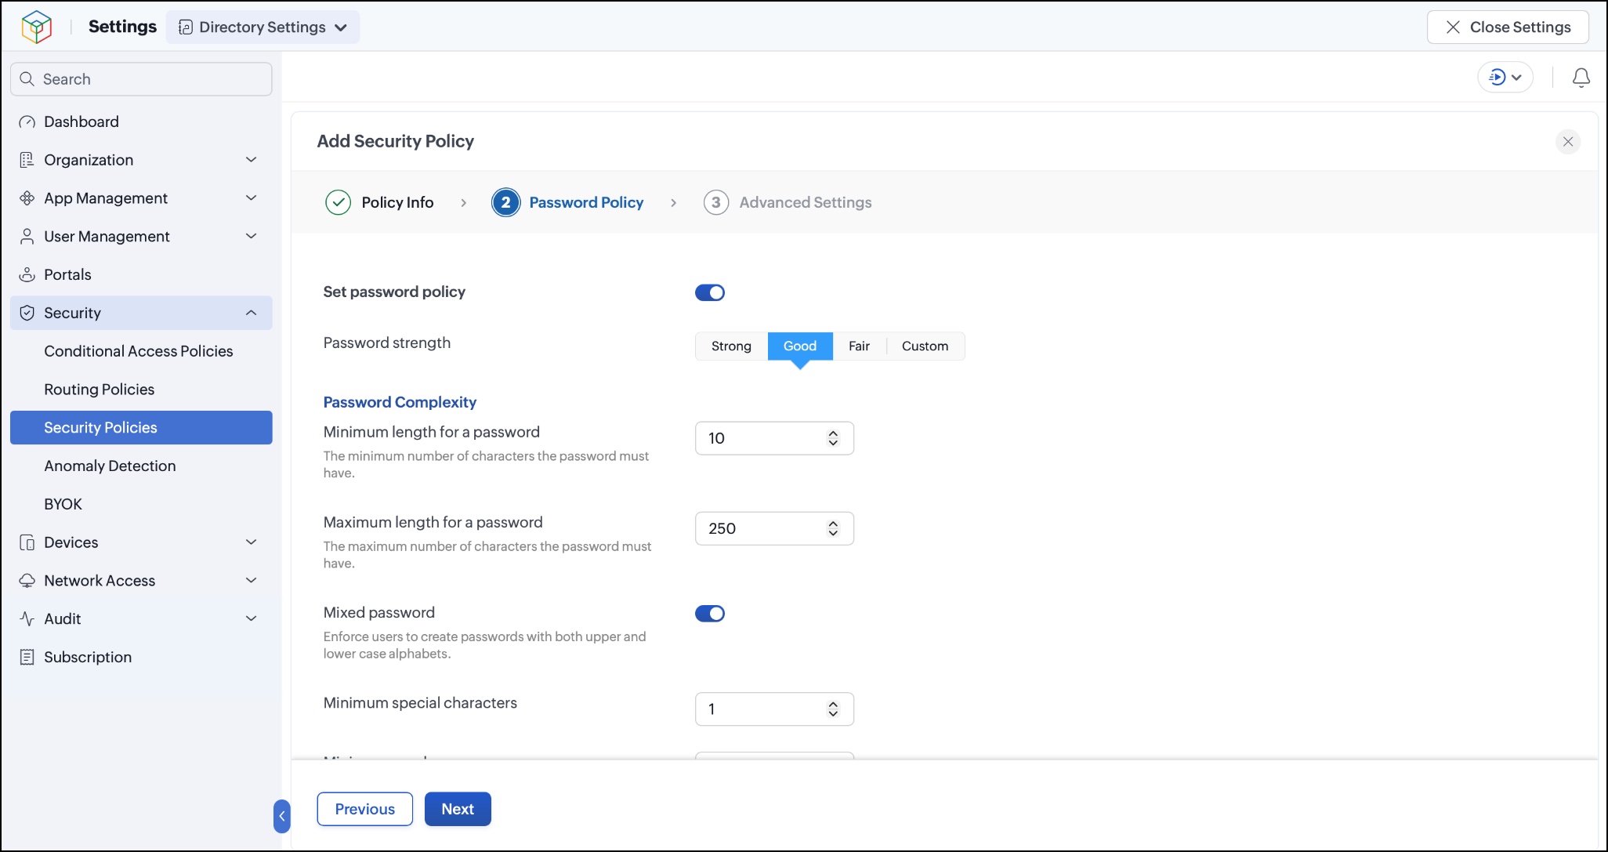Open the Directory Settings dropdown
1608x852 pixels.
263,27
